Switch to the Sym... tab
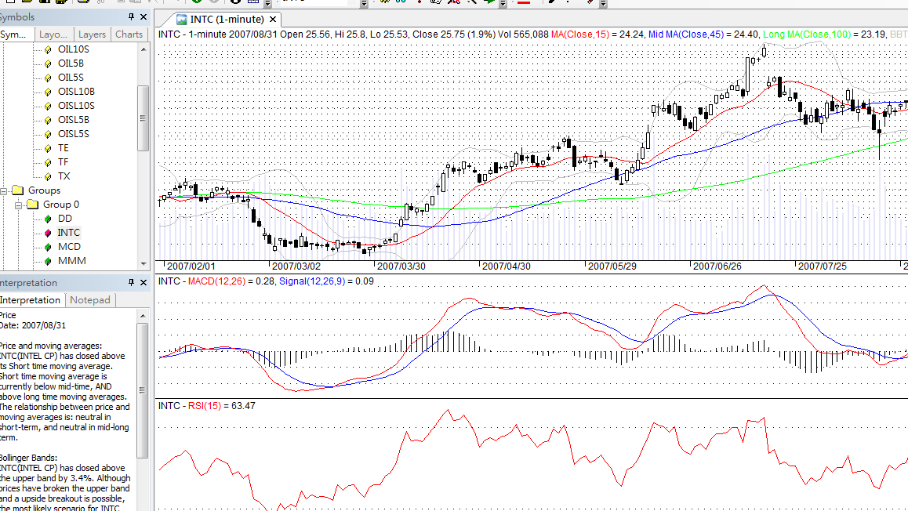Screen dimensions: 908x511 [x=14, y=34]
